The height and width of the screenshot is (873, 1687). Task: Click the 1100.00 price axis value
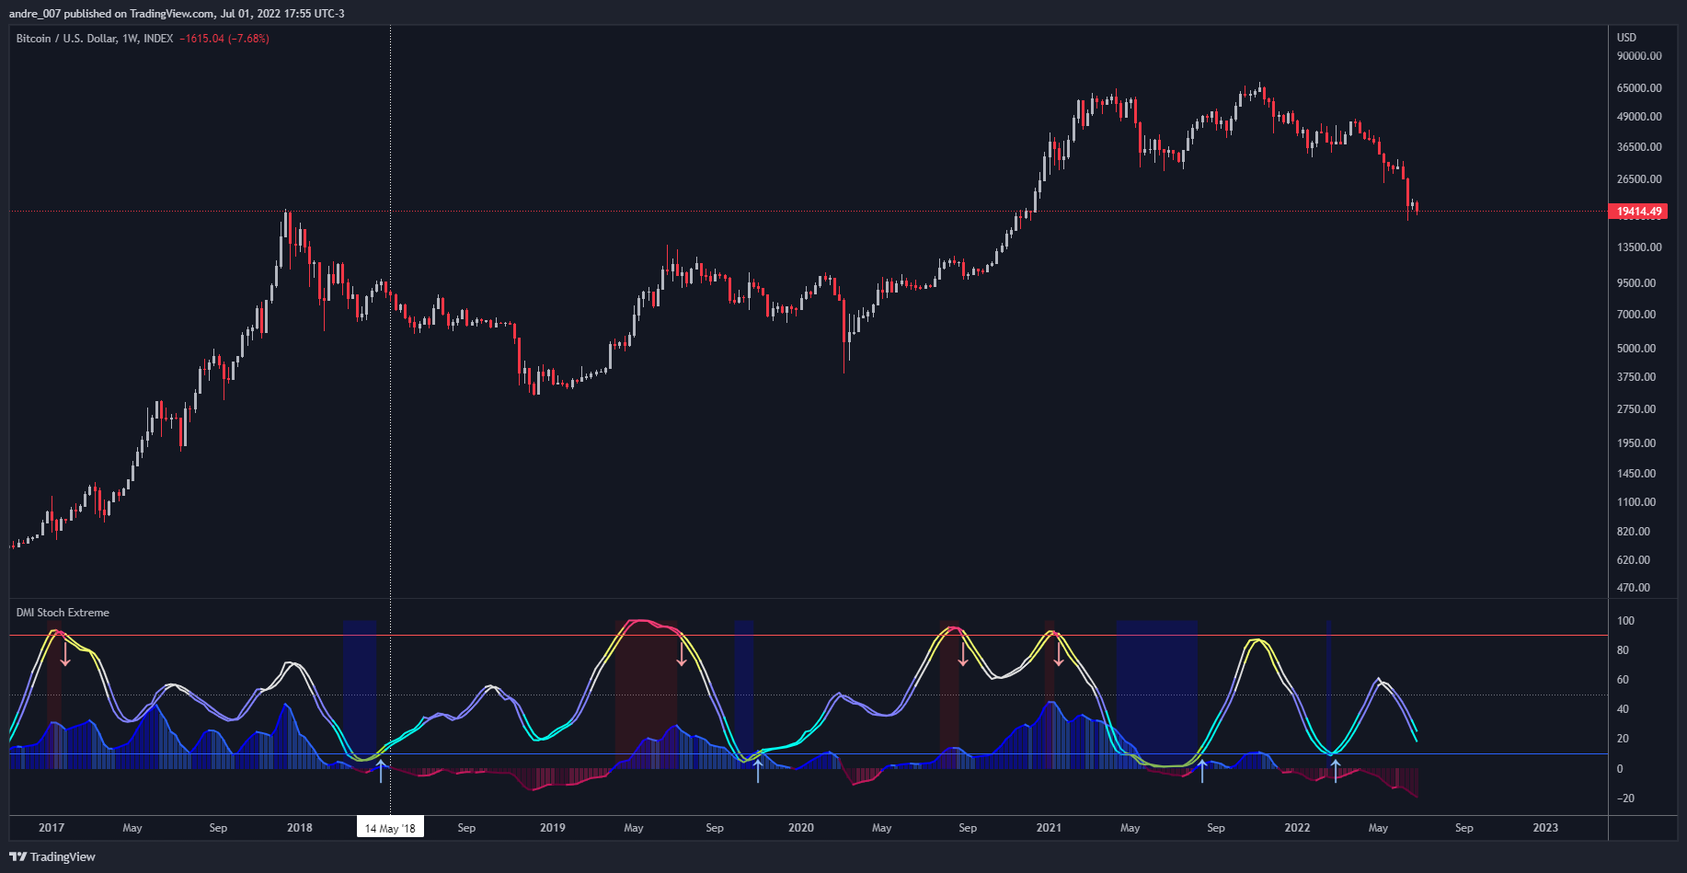(1636, 502)
